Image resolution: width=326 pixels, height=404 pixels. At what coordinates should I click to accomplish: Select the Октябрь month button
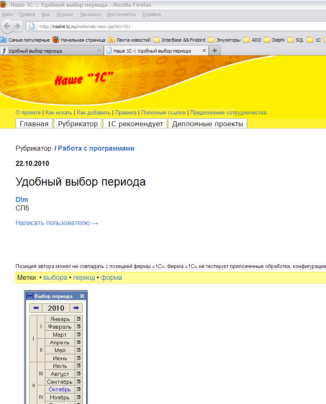60,389
